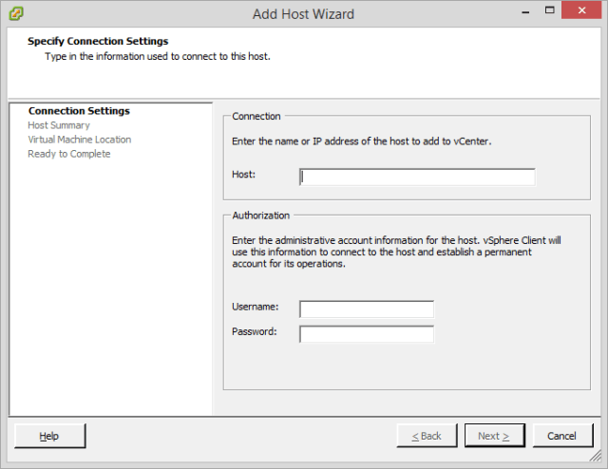
Task: Click the resize grip in the corner
Action: 596,457
